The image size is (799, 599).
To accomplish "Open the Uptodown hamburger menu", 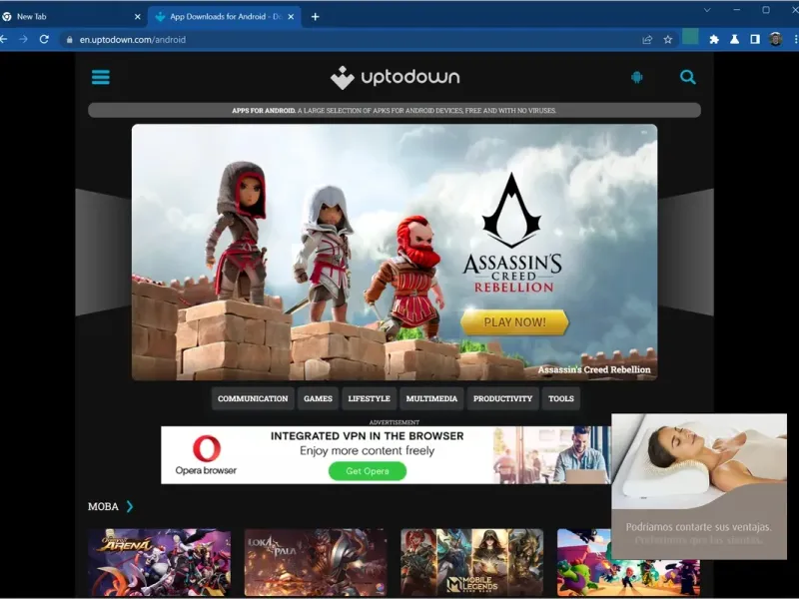I will tap(101, 78).
